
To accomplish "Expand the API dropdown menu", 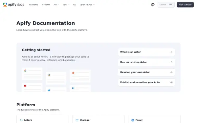I will click(56, 5).
